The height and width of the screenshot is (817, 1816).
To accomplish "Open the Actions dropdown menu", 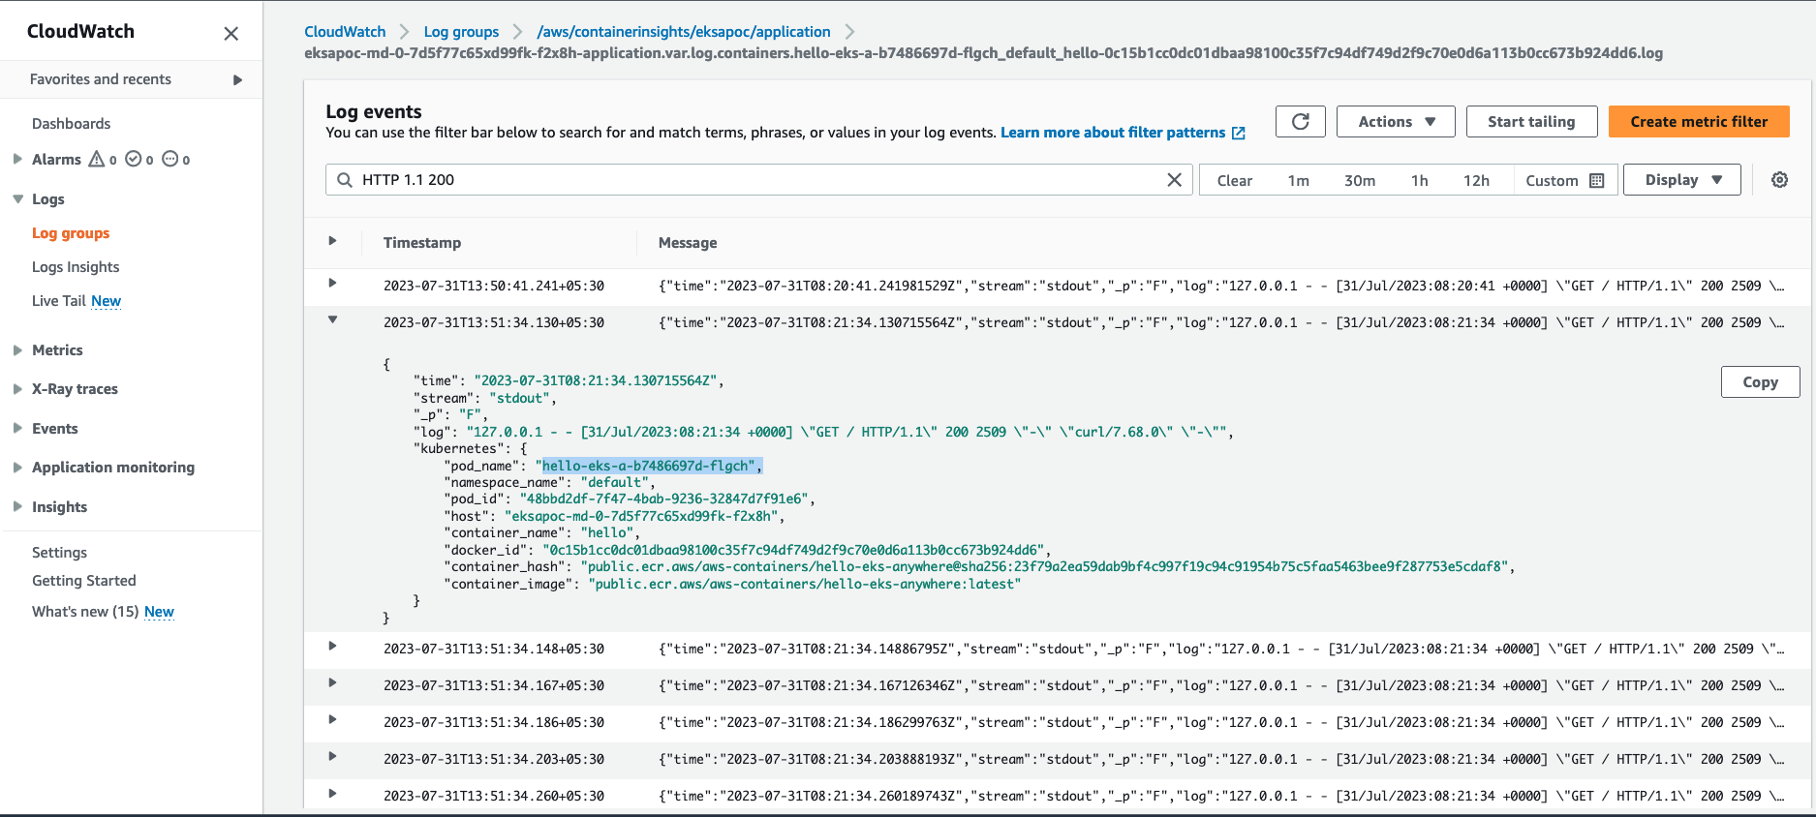I will [x=1397, y=122].
